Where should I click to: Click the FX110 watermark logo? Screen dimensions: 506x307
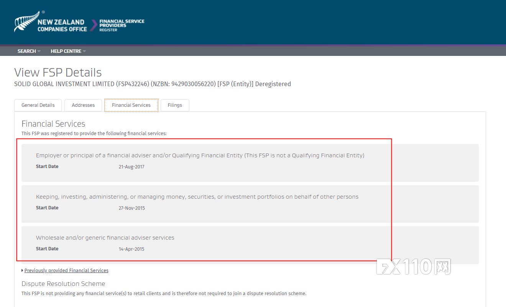click(413, 267)
